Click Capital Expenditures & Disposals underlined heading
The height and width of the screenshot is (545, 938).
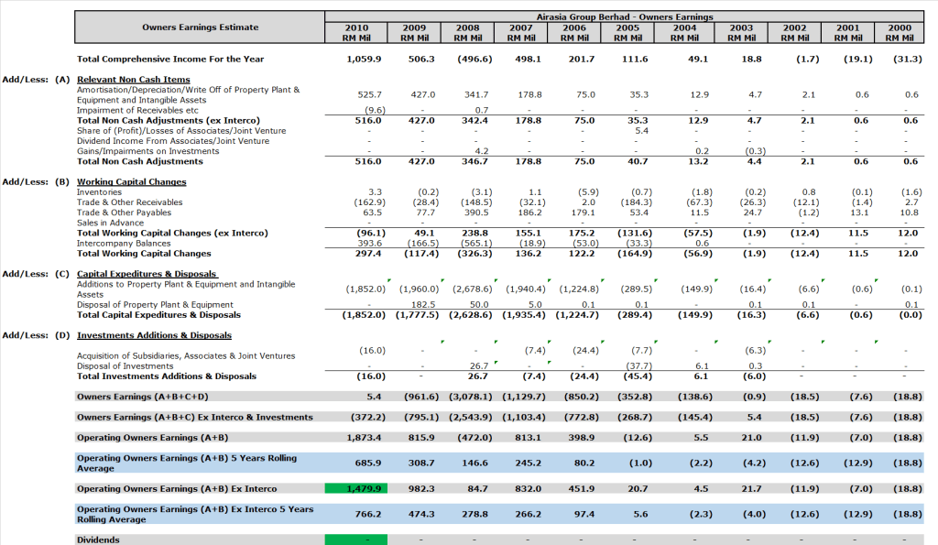[147, 274]
